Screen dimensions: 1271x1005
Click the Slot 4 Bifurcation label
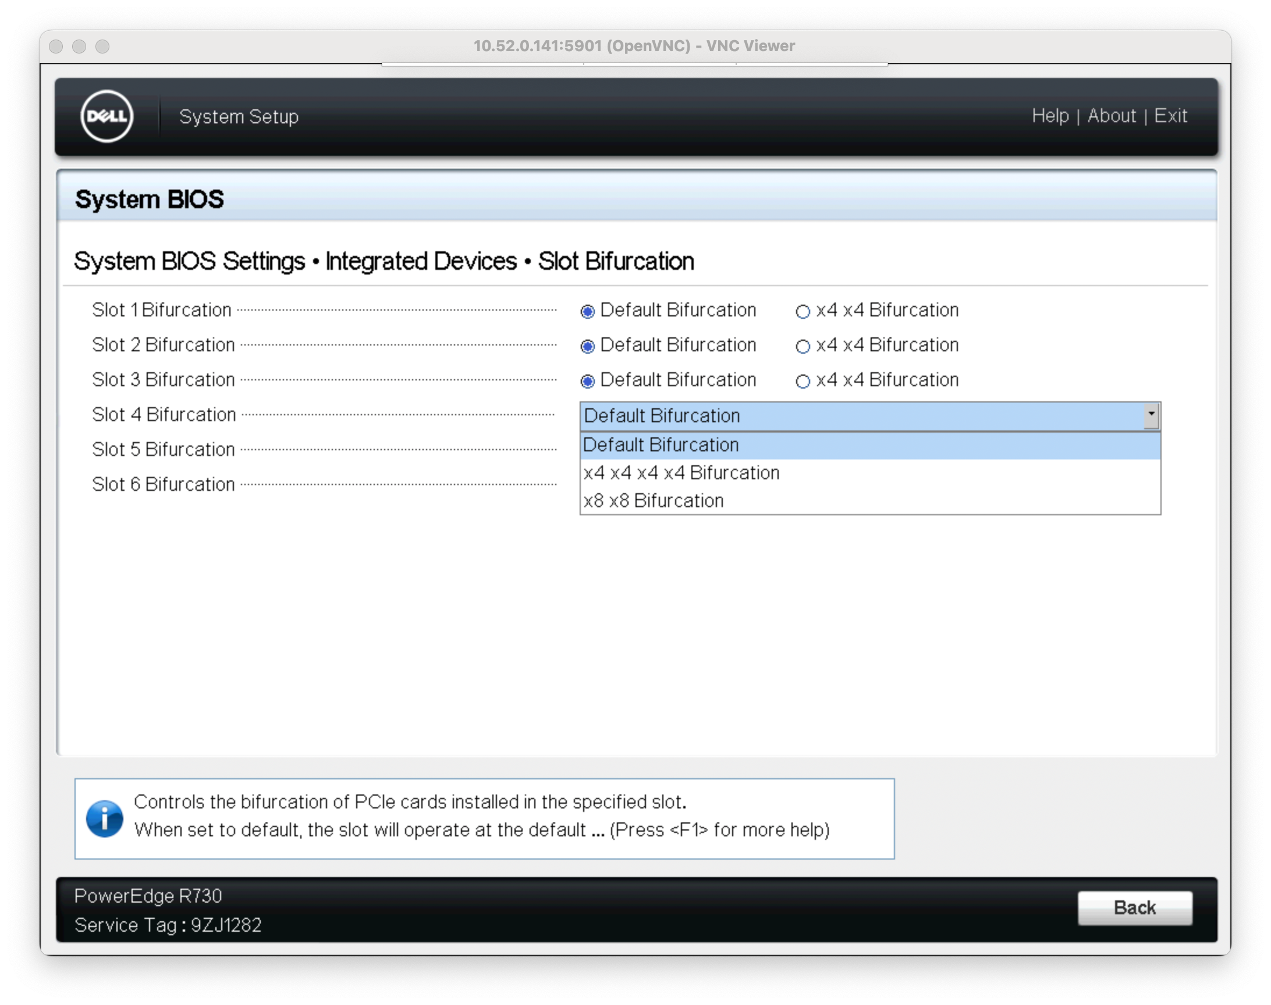pos(164,414)
